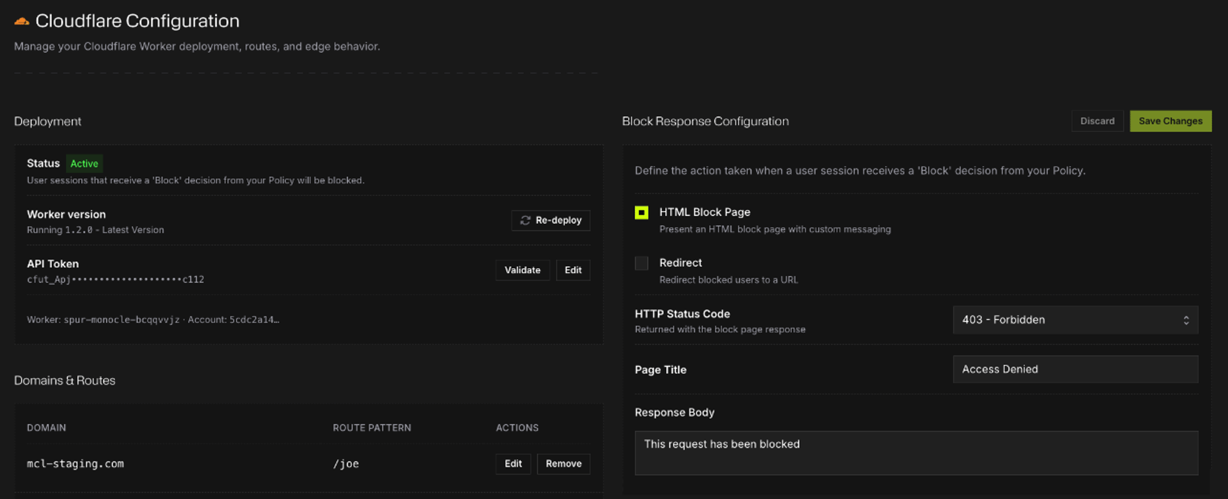Click the DOMAIN column header
This screenshot has height=499, width=1228.
[x=46, y=428]
